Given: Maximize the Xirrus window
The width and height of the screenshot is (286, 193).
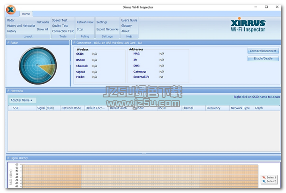Looking at the screenshot, I should (x=266, y=7).
